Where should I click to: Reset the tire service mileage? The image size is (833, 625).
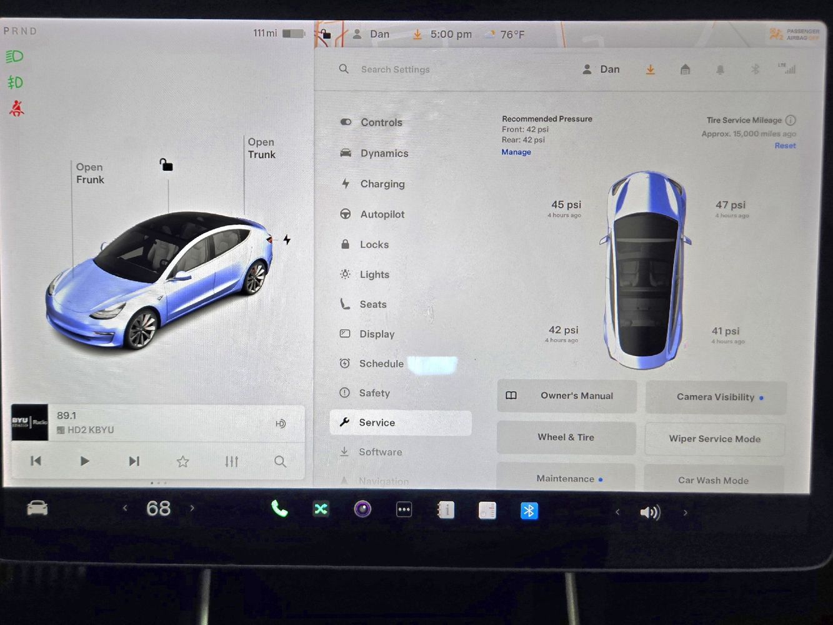click(x=785, y=146)
